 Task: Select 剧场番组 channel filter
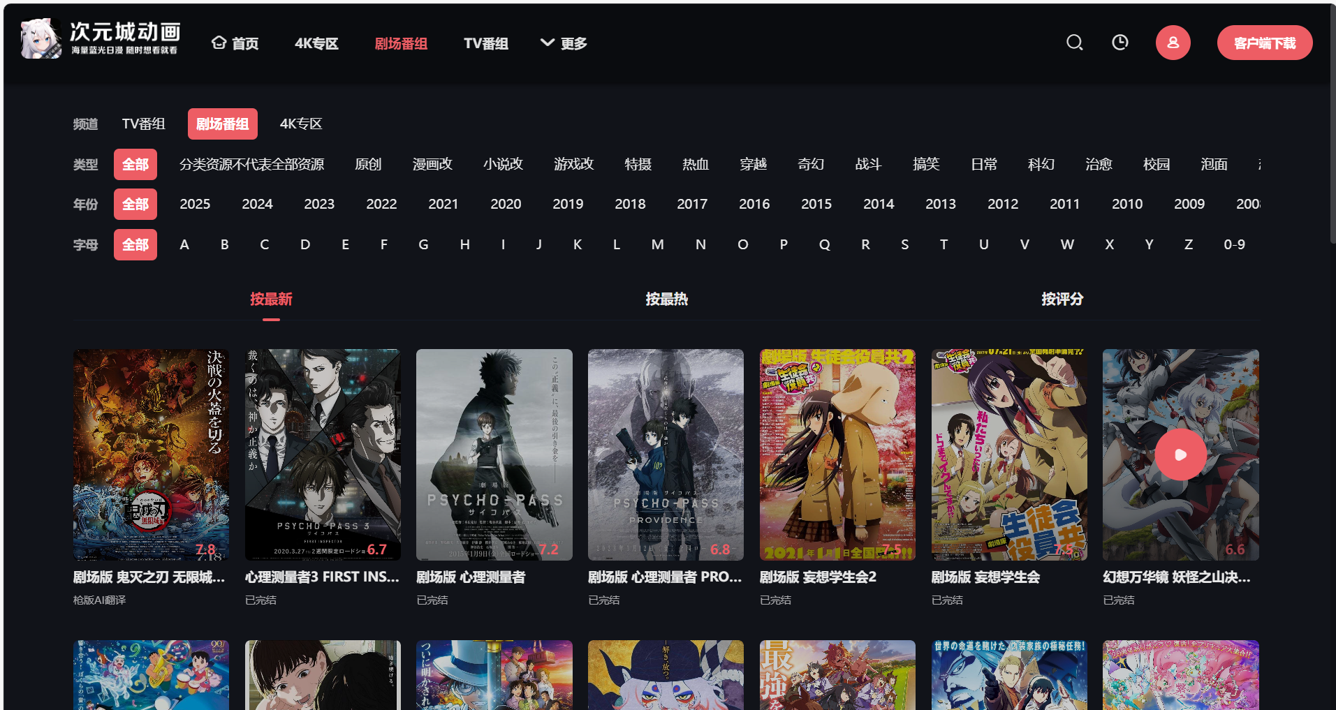223,124
